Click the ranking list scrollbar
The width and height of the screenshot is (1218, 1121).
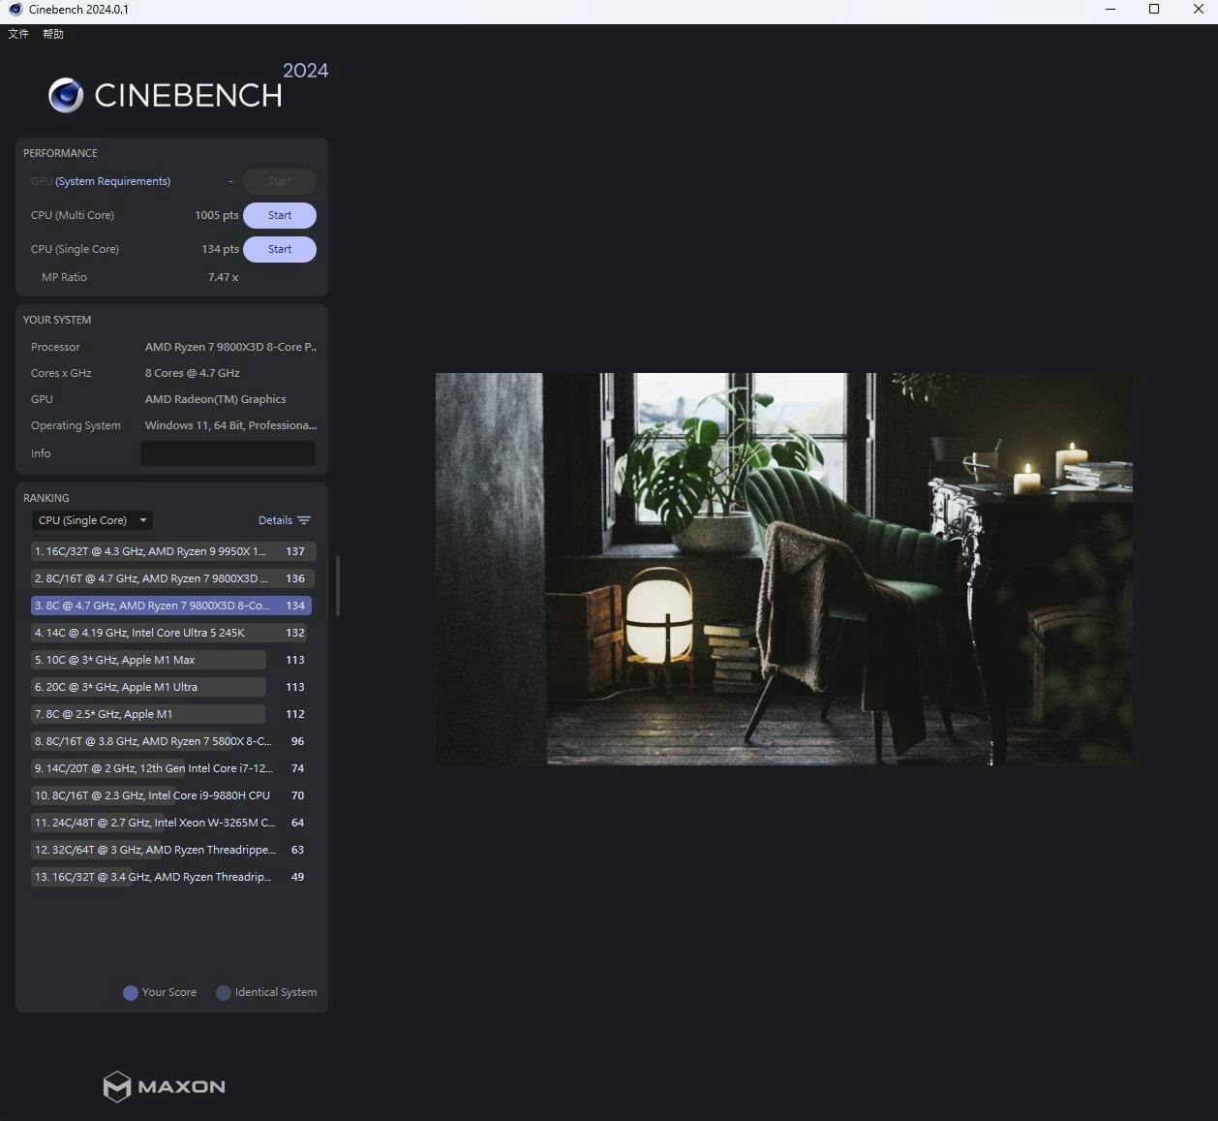(337, 585)
